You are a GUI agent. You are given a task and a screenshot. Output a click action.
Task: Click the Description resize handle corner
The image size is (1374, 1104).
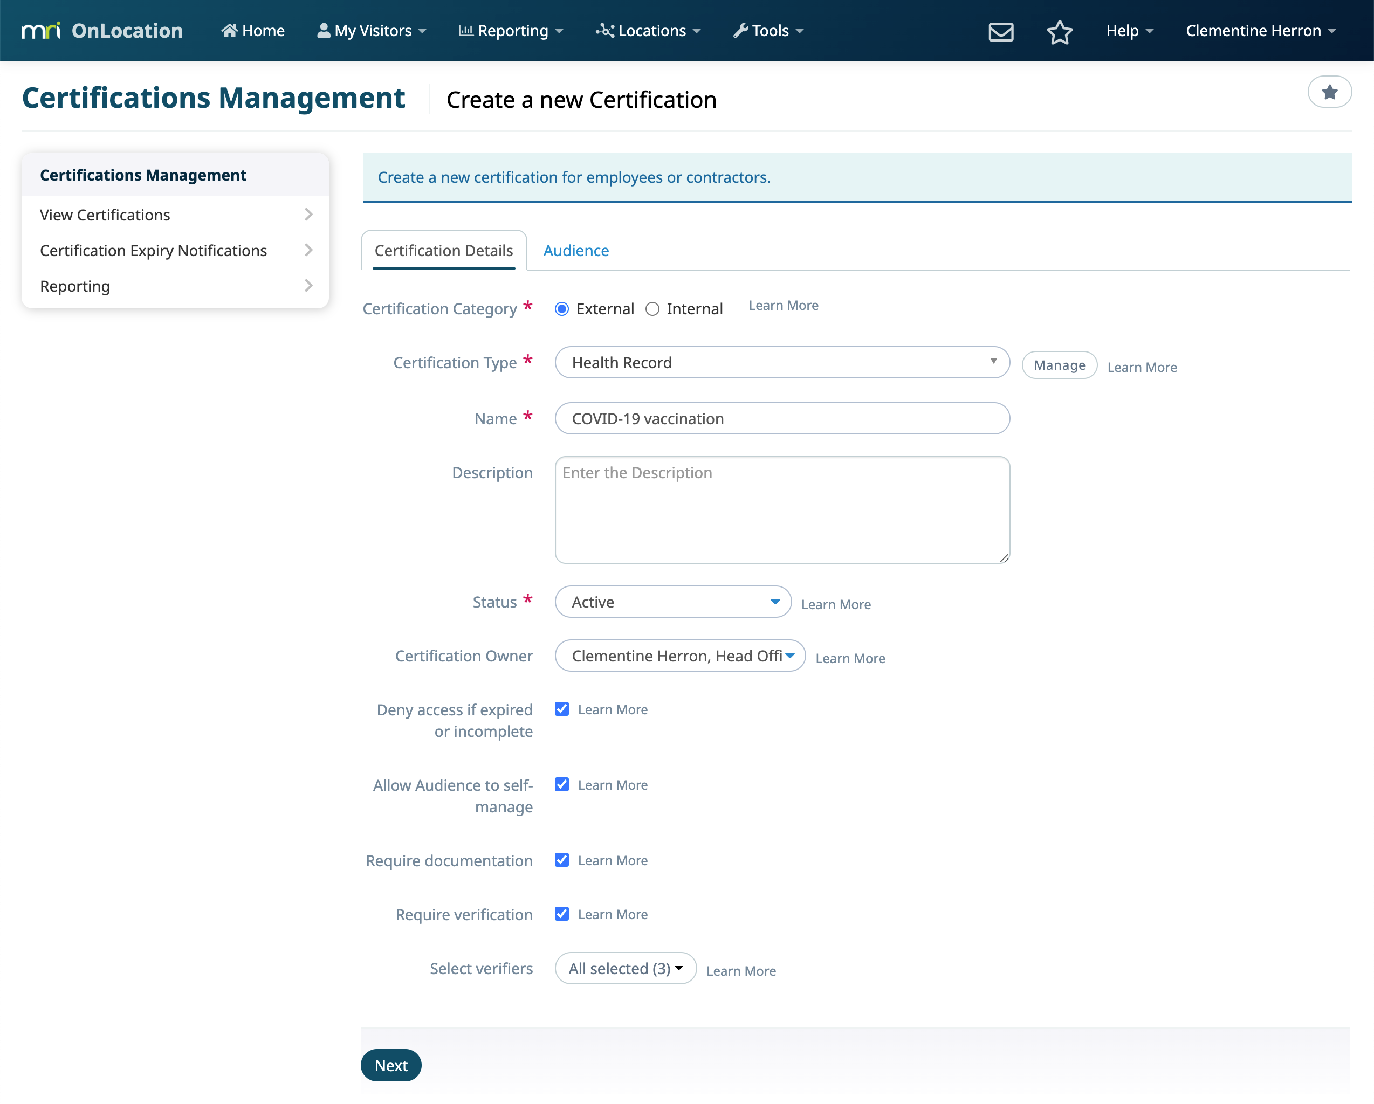(x=1004, y=558)
